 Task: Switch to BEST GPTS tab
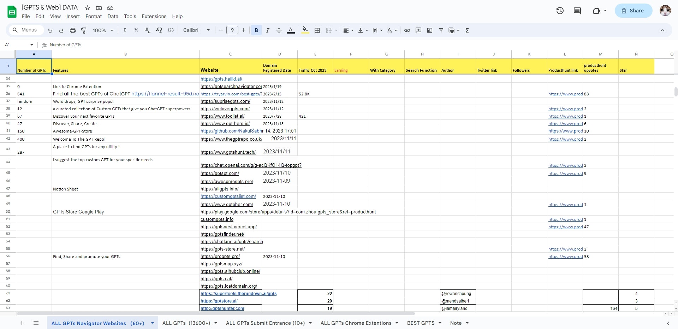coord(421,323)
